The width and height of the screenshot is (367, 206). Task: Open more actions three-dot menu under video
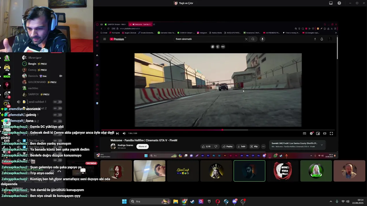point(263,146)
